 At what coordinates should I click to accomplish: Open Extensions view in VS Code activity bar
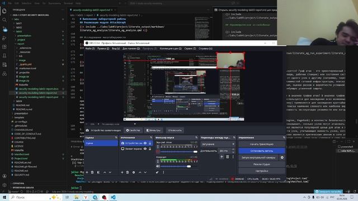click(x=4, y=47)
